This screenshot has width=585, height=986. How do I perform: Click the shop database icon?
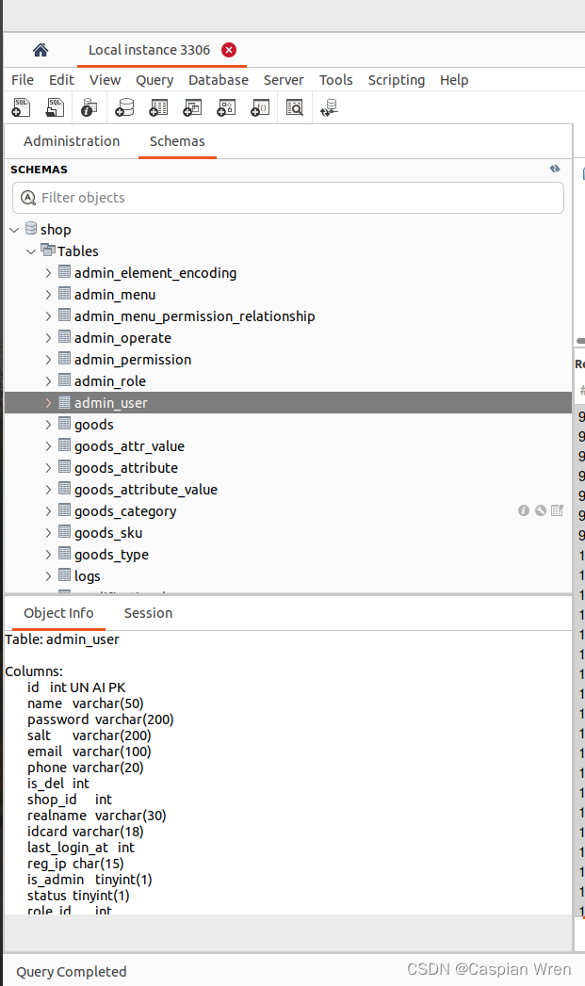(x=31, y=228)
